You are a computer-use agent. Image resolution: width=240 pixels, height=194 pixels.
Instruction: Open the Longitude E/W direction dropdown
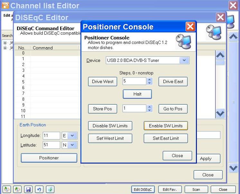pyautogui.click(x=72, y=136)
